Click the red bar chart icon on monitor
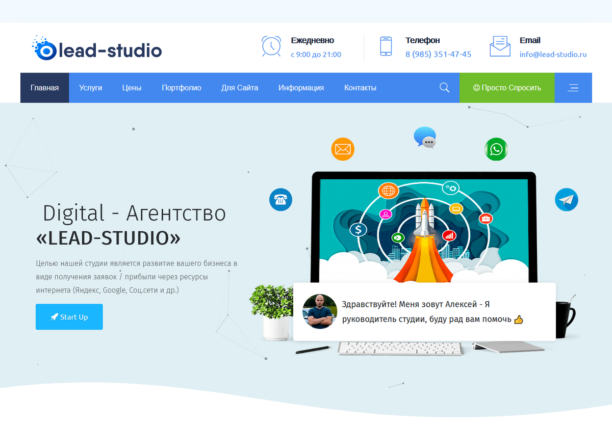This screenshot has height=428, width=612. 449,235
